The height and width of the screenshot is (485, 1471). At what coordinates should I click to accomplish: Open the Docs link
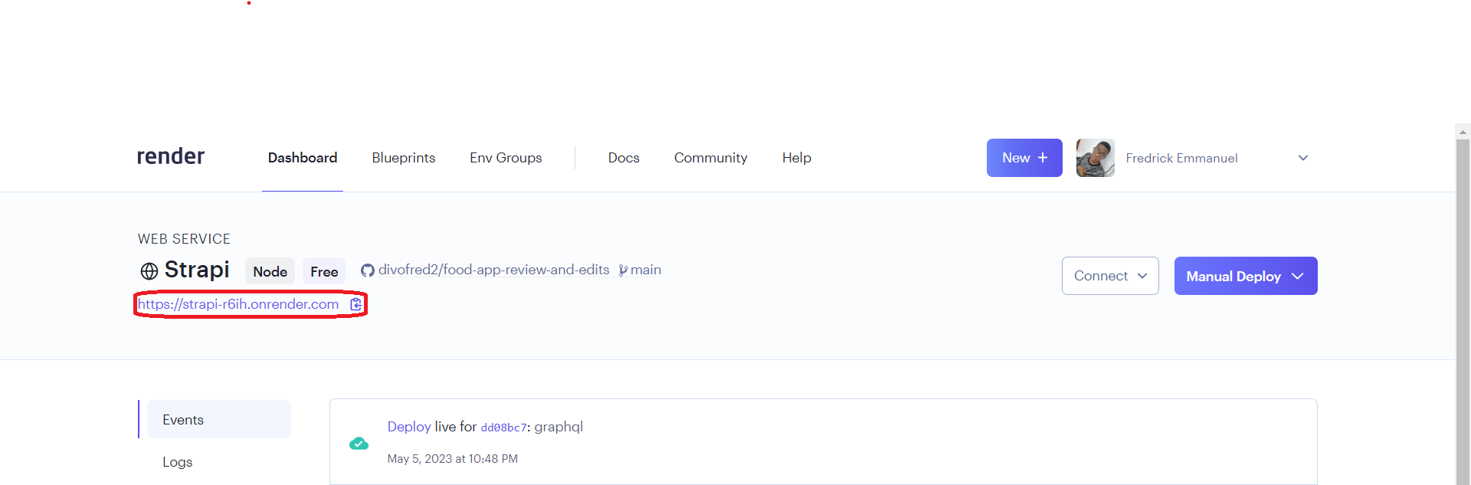pyautogui.click(x=624, y=158)
